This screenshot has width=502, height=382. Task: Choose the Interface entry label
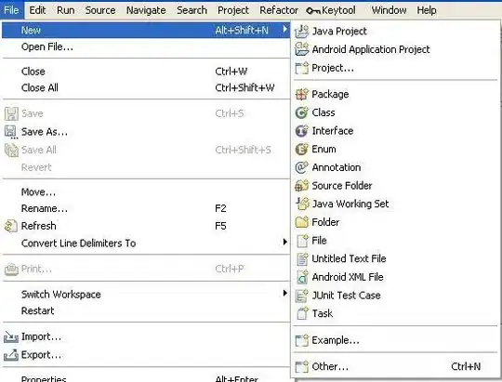[x=333, y=131]
